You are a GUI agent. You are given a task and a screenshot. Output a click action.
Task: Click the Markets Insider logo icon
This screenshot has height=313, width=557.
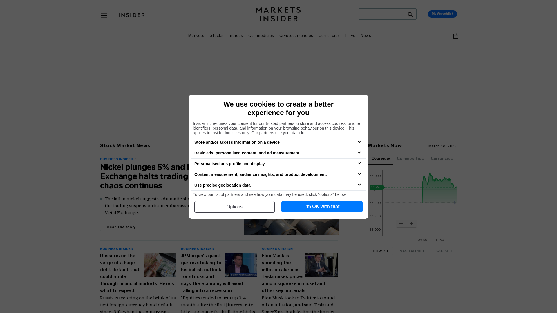tap(278, 14)
